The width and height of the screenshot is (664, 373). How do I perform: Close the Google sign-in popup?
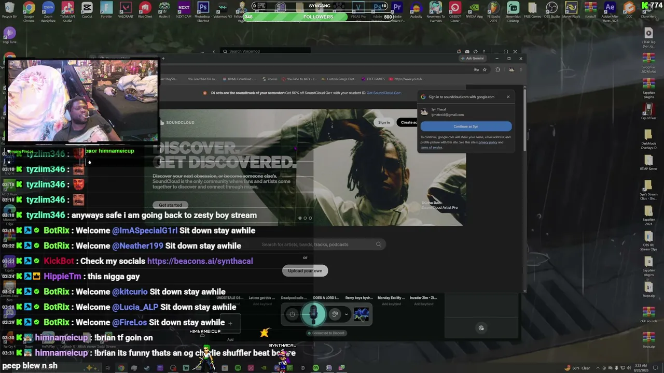tap(508, 97)
